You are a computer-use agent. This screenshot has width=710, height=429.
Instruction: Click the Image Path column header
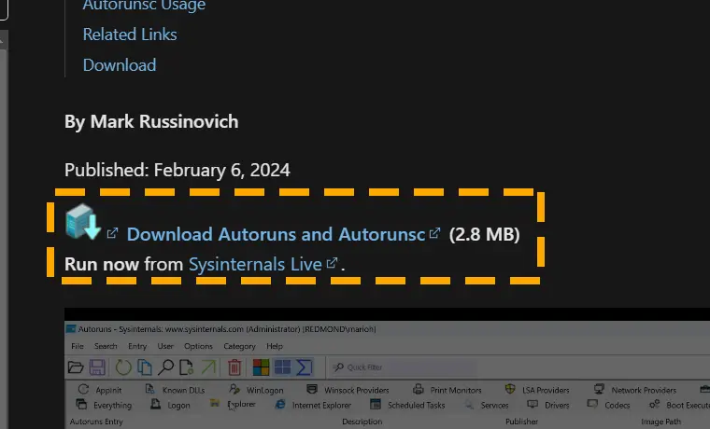click(x=661, y=422)
